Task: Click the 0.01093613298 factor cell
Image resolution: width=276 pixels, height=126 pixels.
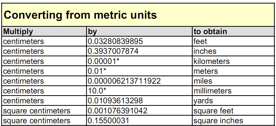Action: click(115, 101)
